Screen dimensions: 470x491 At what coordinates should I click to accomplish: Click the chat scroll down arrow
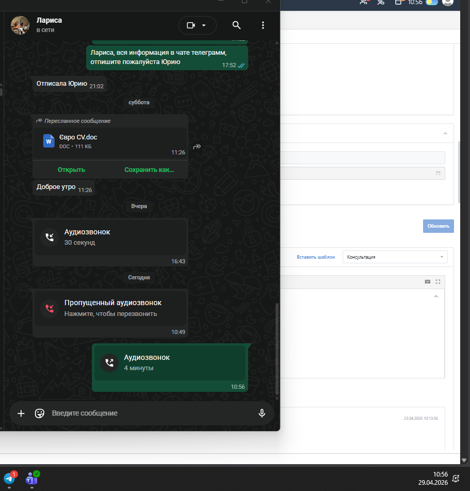coord(277,399)
